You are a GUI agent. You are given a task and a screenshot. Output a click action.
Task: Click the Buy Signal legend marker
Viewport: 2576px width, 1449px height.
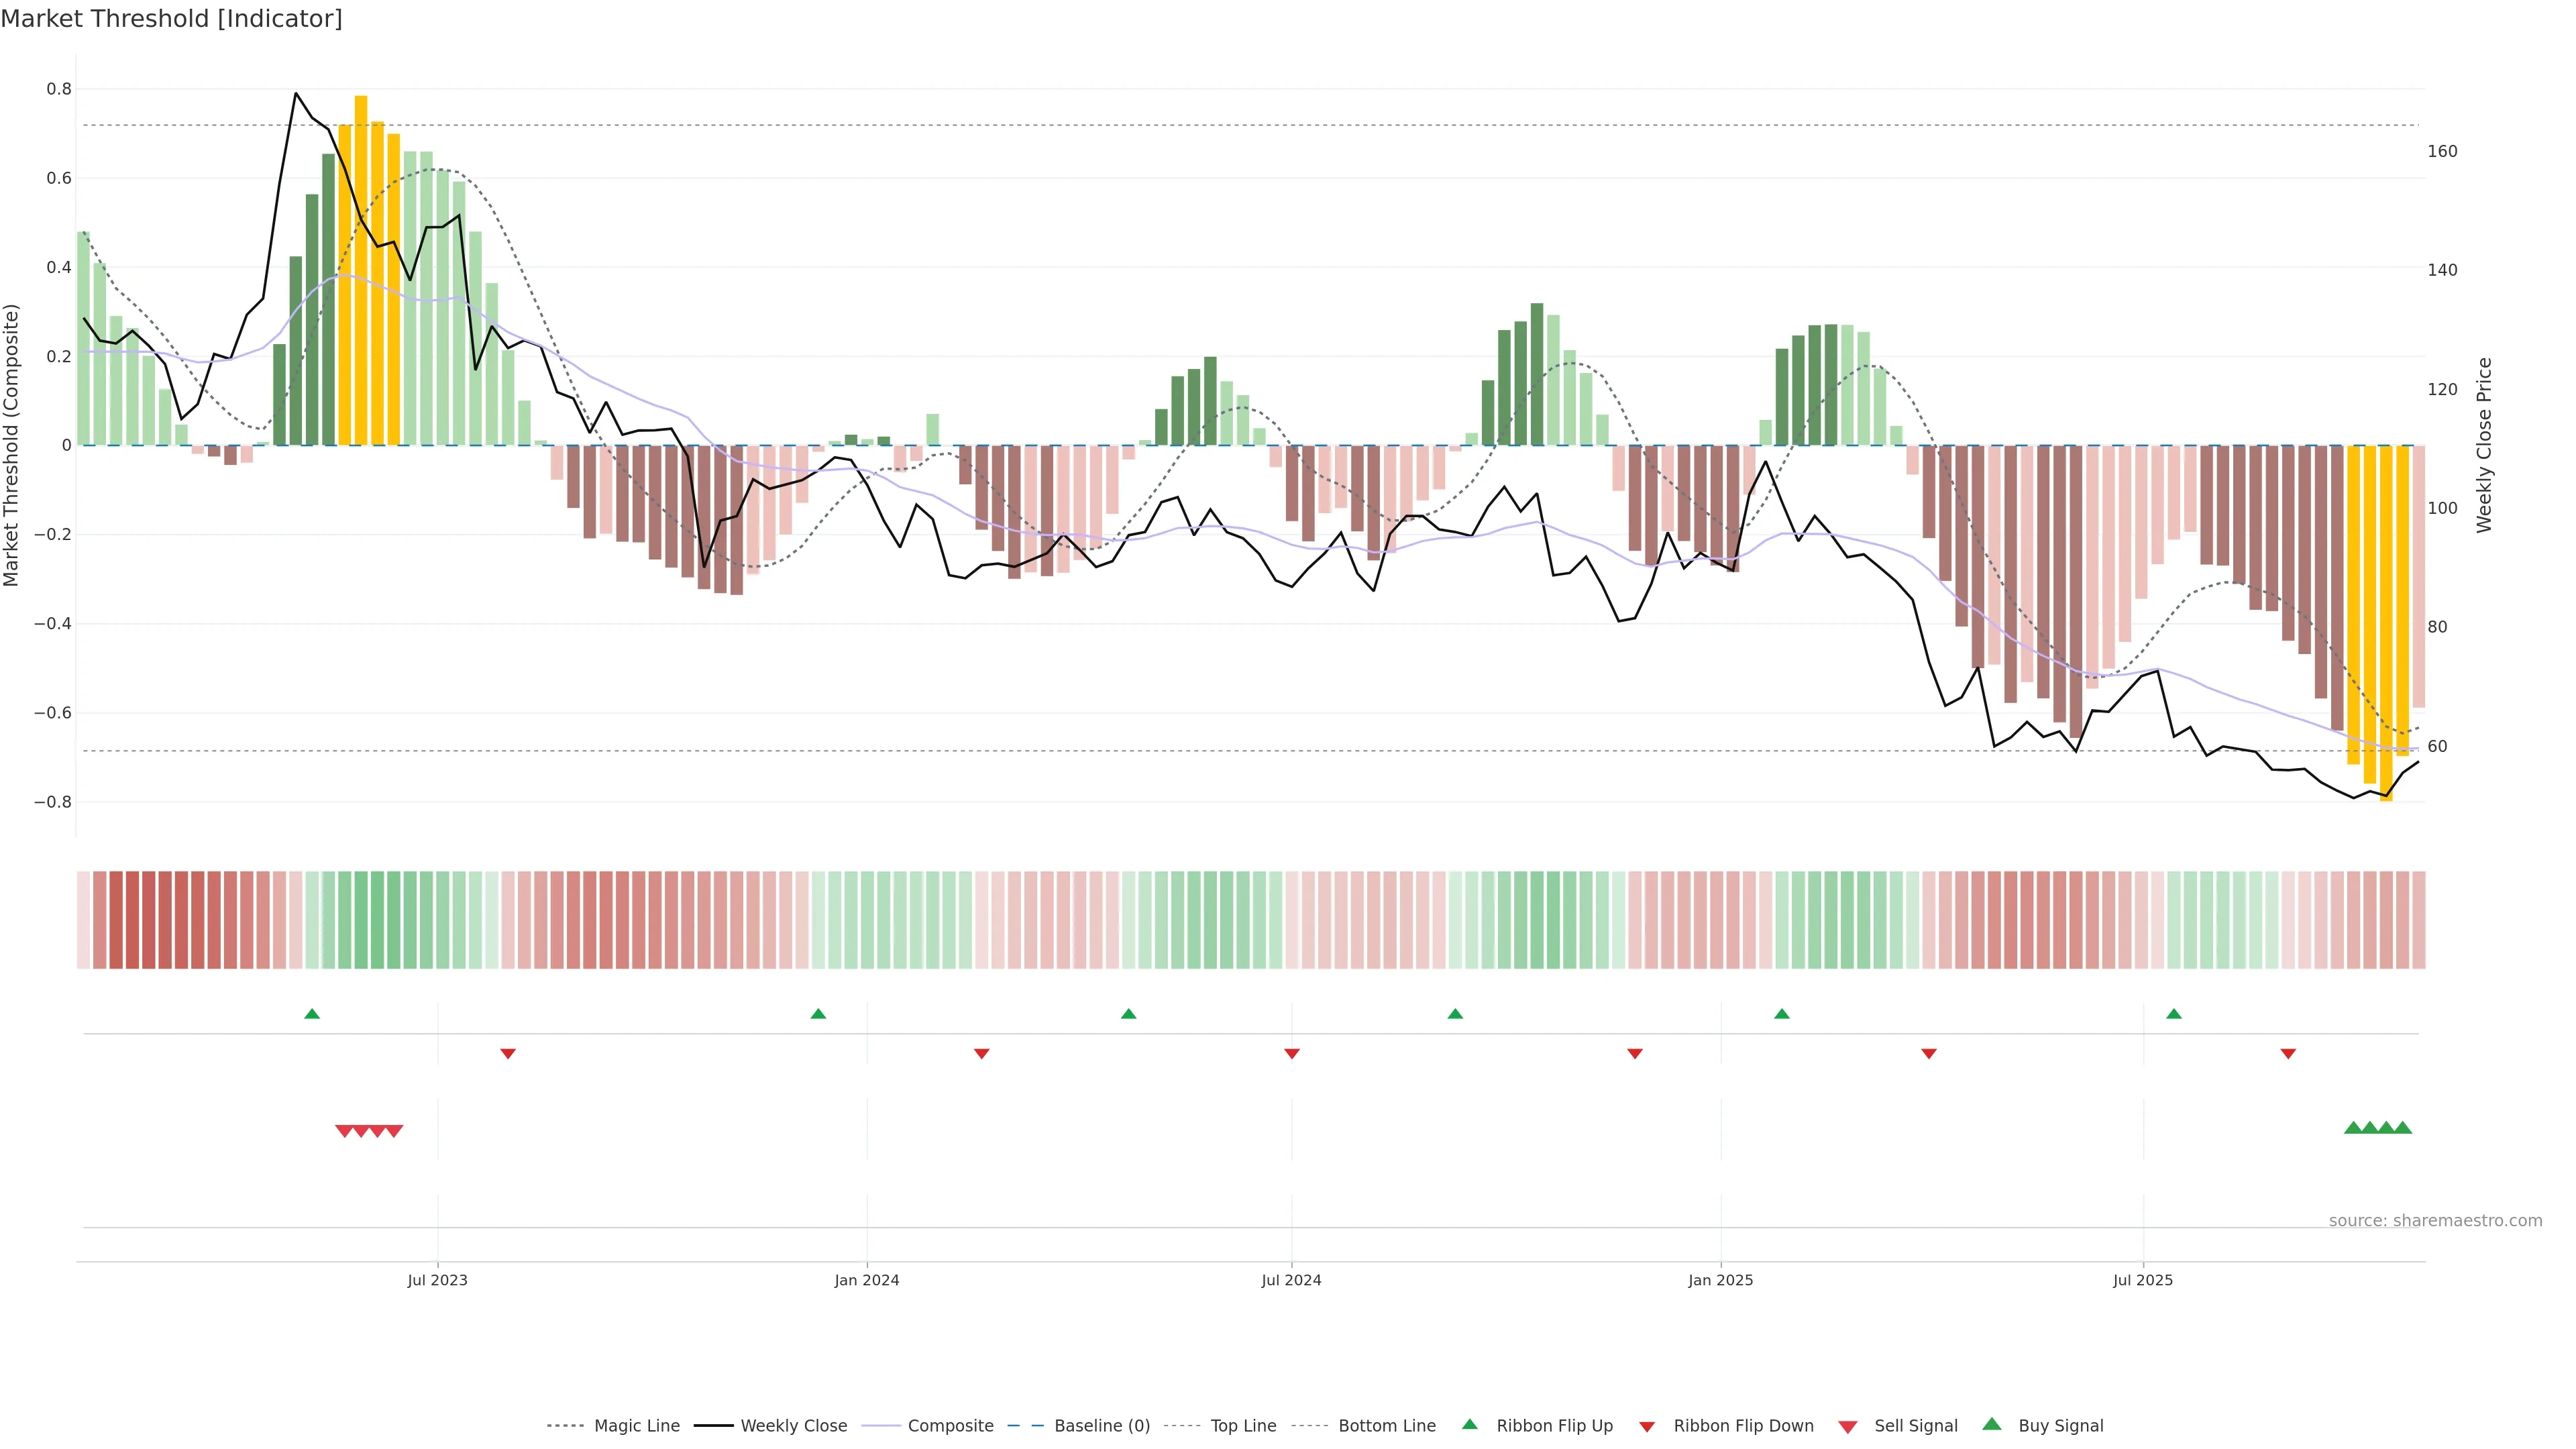point(1991,1424)
